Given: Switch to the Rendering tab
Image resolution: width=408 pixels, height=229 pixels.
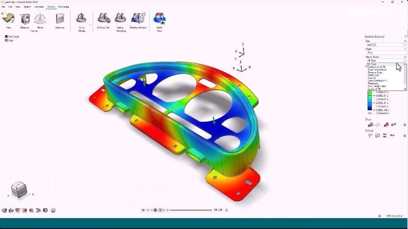Looking at the screenshot, I should 63,7.
